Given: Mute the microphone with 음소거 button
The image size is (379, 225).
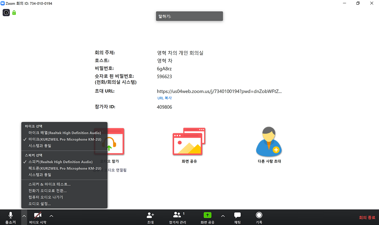Looking at the screenshot, I should pyautogui.click(x=10, y=218).
